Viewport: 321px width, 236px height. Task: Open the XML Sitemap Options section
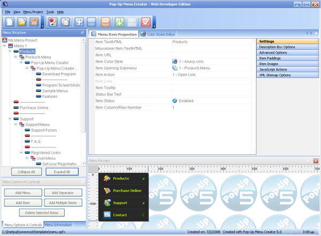point(288,75)
